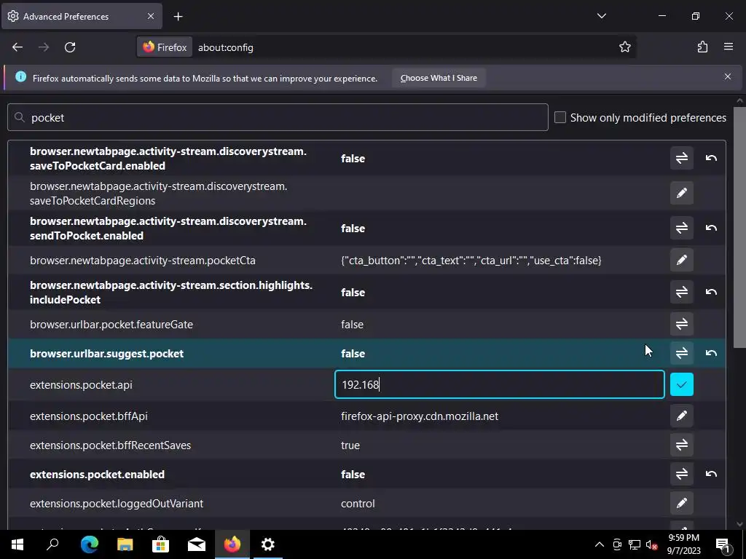This screenshot has height=559, width=746.
Task: Toggle saveToPocketCard.enabled preference value
Action: [x=681, y=158]
